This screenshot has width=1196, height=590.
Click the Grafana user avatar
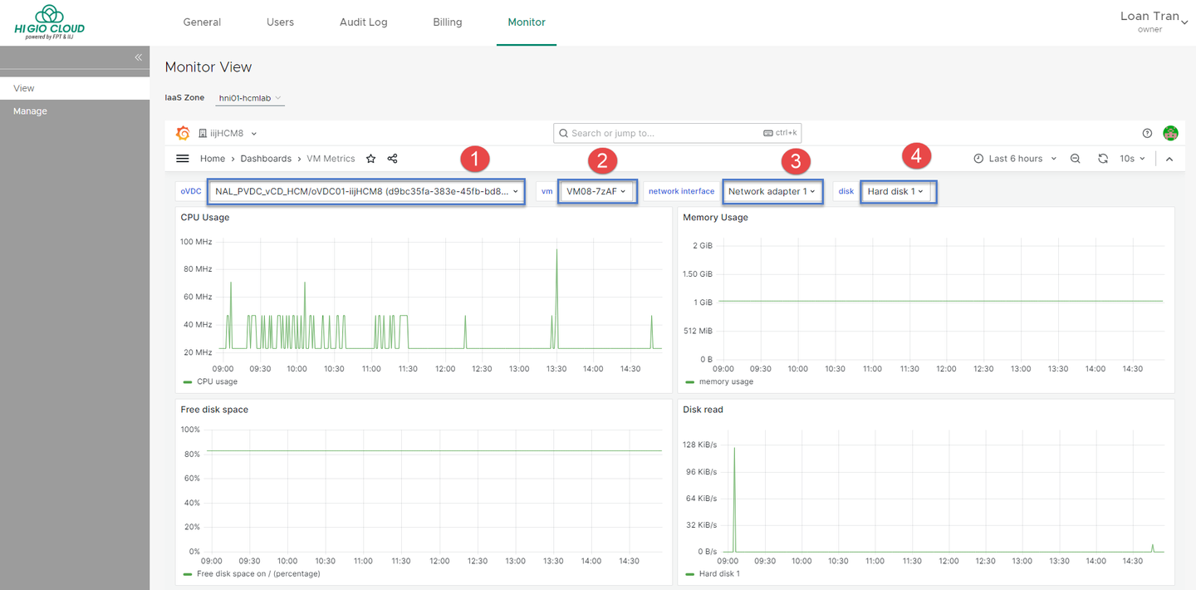tap(1170, 133)
